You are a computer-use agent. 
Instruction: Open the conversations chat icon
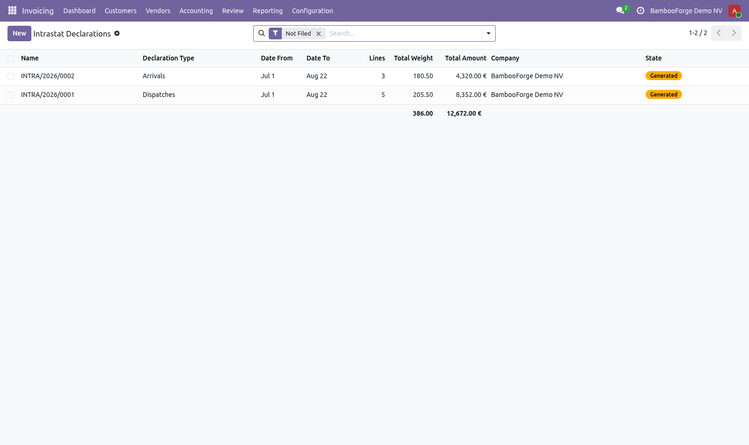click(x=620, y=10)
